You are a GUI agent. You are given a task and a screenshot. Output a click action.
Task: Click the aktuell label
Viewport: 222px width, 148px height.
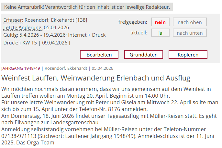click(139, 33)
